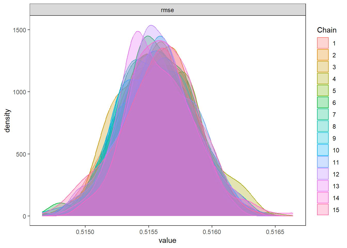
Task: Choose the Chain 12 purple legend swatch
Action: [323, 174]
